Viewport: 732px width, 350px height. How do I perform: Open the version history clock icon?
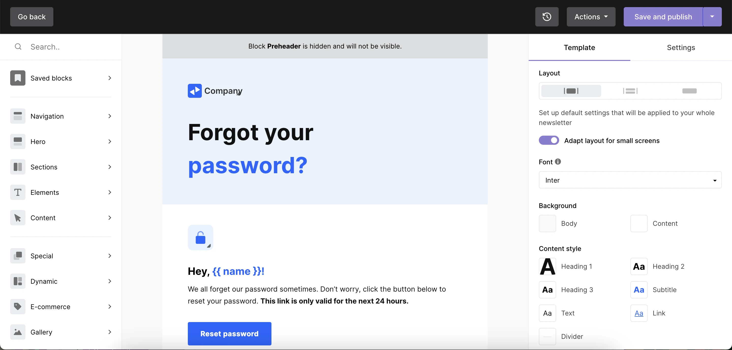point(546,17)
